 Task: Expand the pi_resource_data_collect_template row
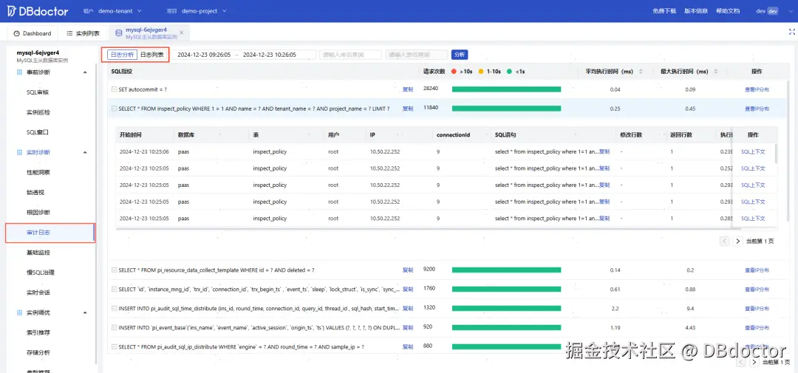coord(114,270)
